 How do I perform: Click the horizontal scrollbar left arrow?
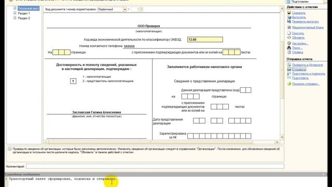46,142
